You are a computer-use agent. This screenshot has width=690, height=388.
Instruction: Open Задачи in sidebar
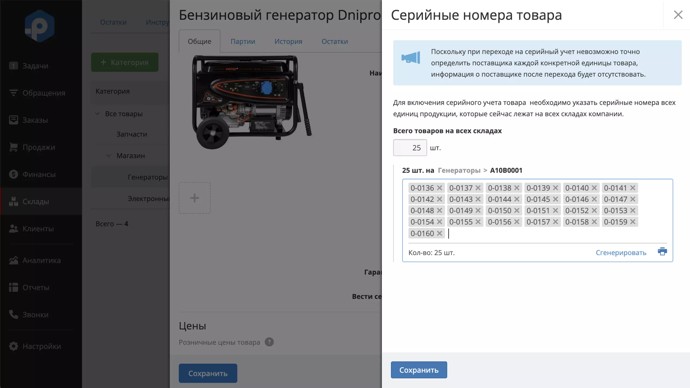(x=35, y=66)
